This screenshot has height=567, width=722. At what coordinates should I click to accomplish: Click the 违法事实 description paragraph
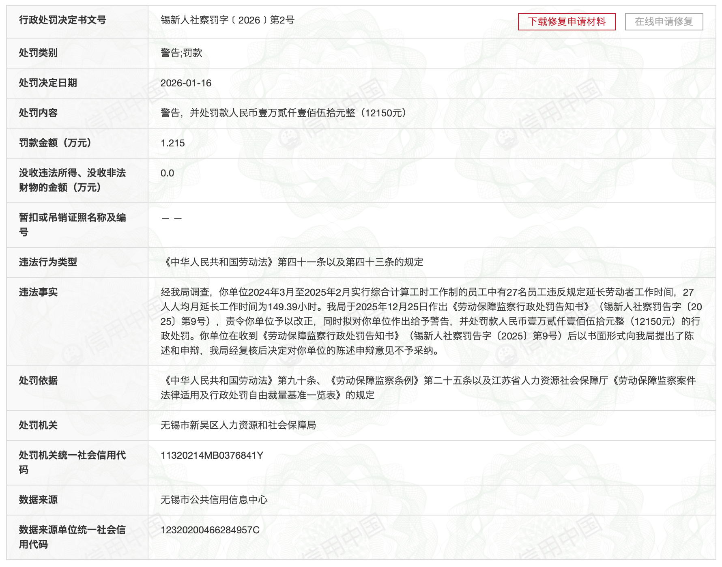pyautogui.click(x=431, y=321)
